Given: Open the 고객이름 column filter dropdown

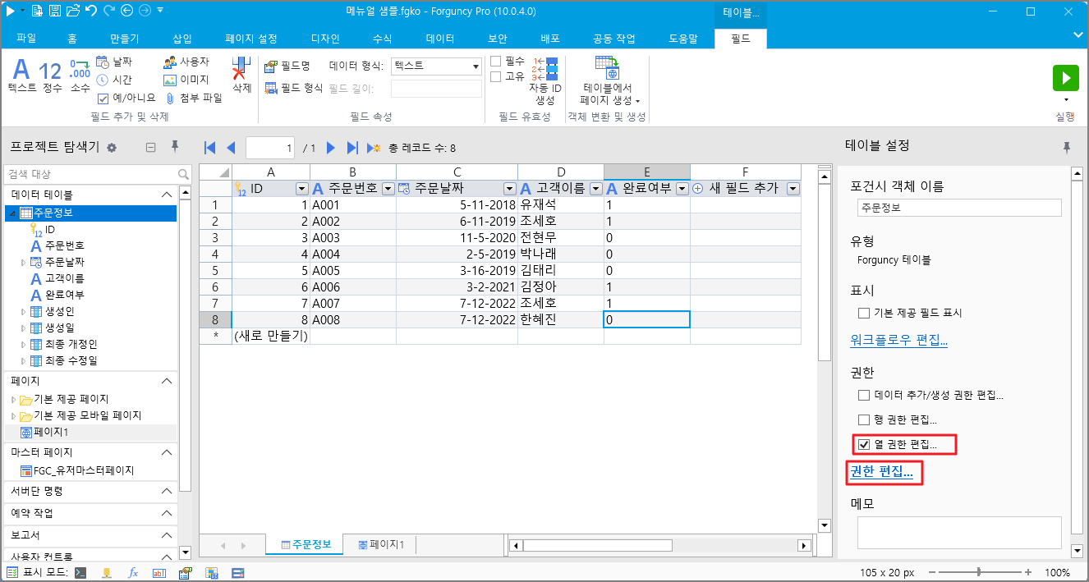Looking at the screenshot, I should click(x=595, y=188).
